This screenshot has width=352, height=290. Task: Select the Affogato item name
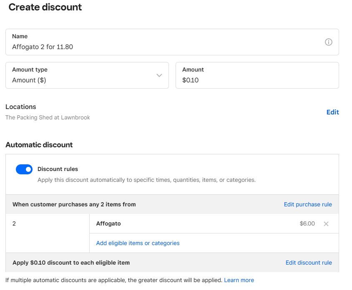108,223
